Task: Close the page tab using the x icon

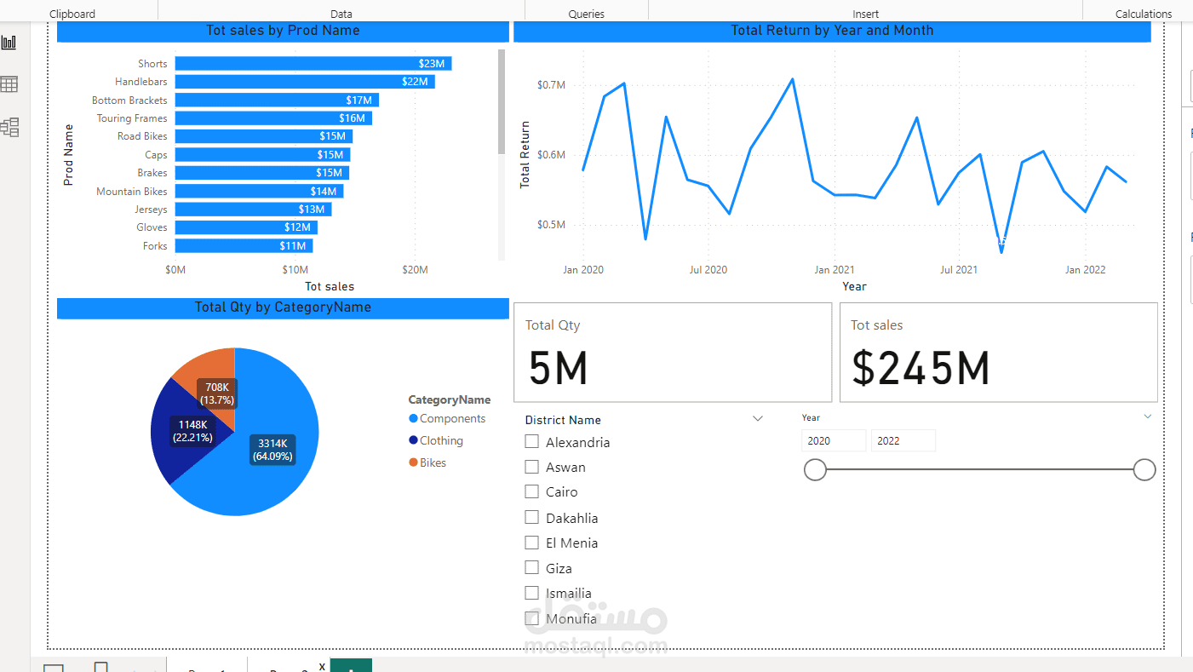Action: 322,666
